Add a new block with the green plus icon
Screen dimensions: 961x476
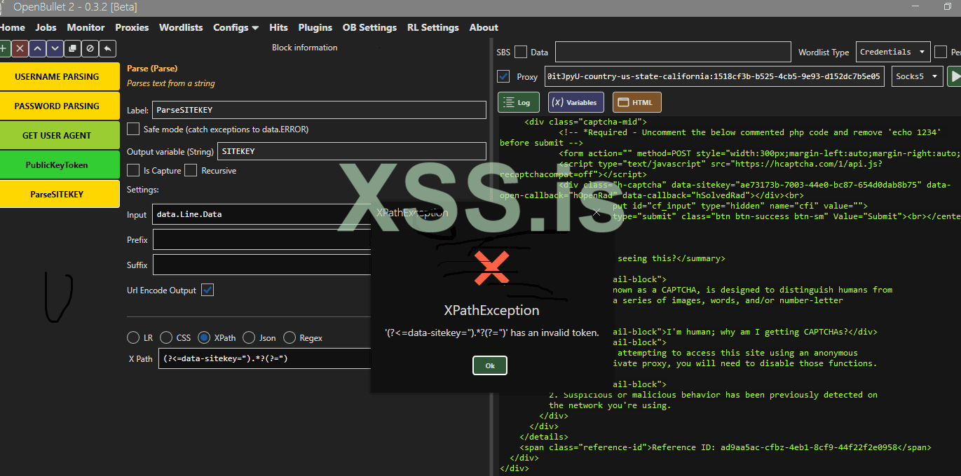tap(4, 48)
